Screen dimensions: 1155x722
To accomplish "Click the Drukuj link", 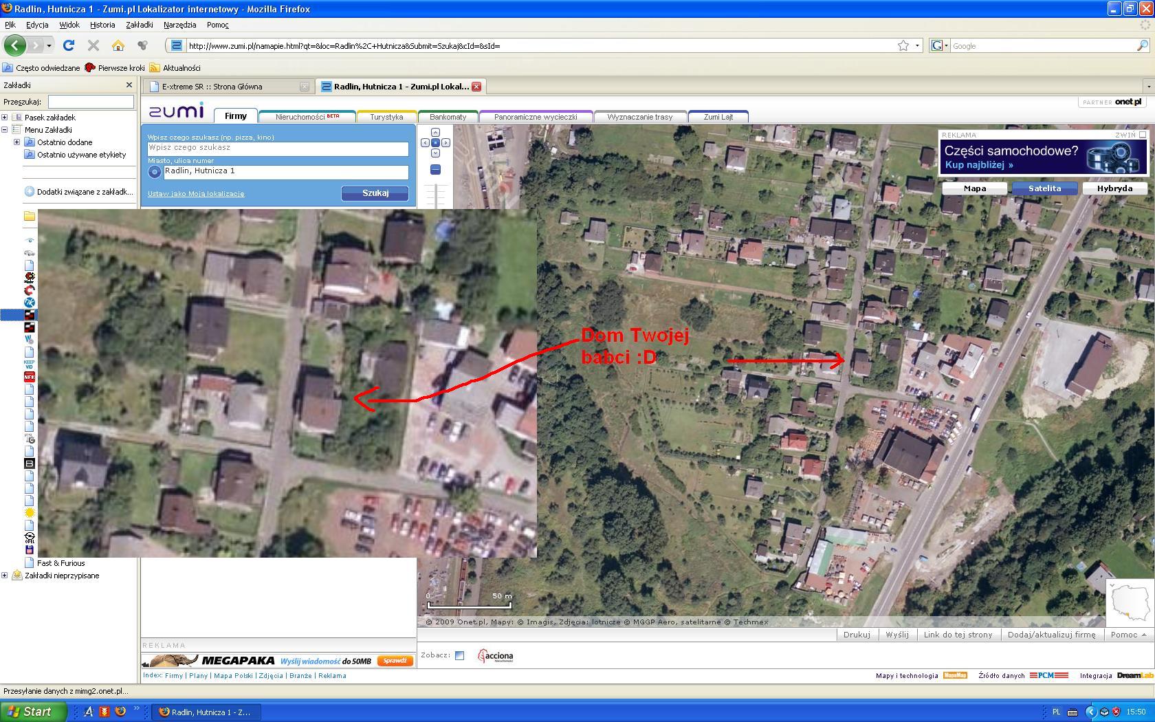I will [x=857, y=635].
